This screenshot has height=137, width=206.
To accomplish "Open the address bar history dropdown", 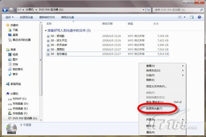I will (143, 10).
